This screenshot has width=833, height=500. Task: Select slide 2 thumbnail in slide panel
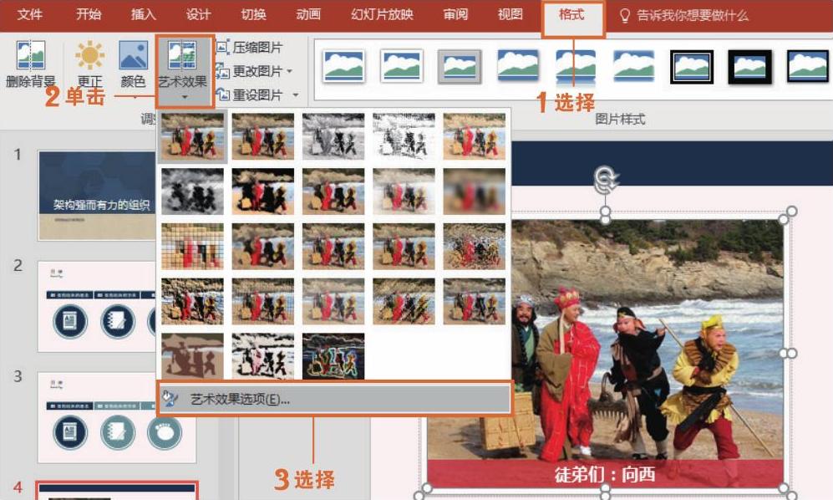pyautogui.click(x=97, y=306)
